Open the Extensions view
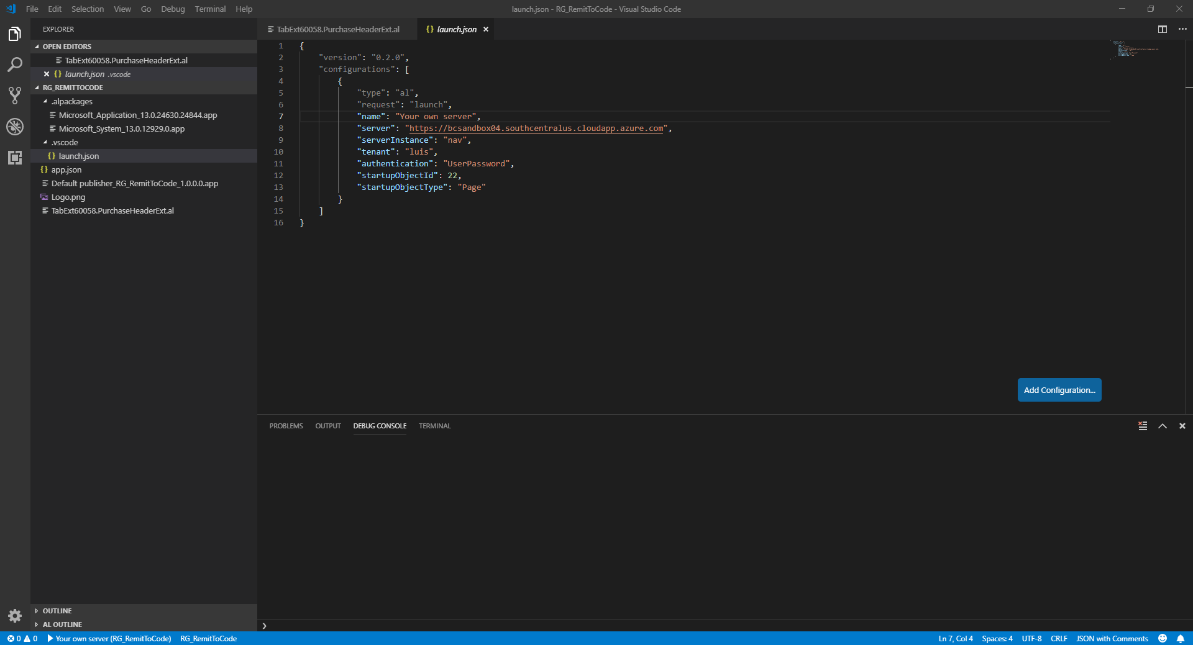1193x645 pixels. (15, 157)
